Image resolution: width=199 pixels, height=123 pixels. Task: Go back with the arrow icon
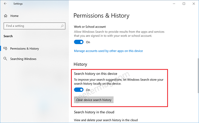5,4
